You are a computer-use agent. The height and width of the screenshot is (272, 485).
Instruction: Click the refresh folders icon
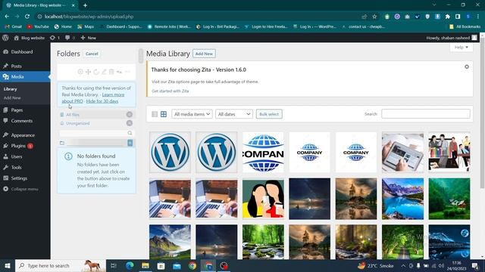(x=96, y=72)
